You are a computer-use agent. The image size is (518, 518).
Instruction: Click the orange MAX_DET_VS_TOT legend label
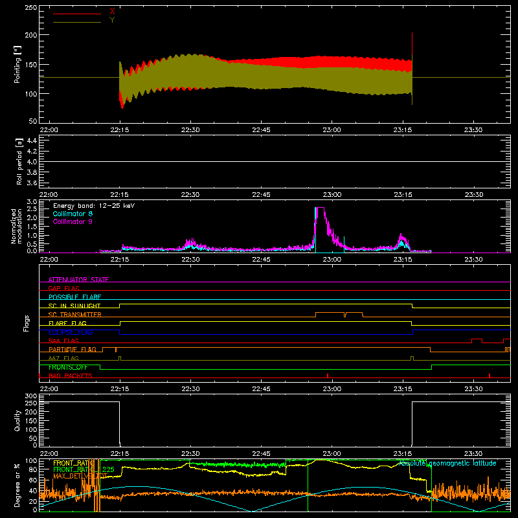(80, 476)
